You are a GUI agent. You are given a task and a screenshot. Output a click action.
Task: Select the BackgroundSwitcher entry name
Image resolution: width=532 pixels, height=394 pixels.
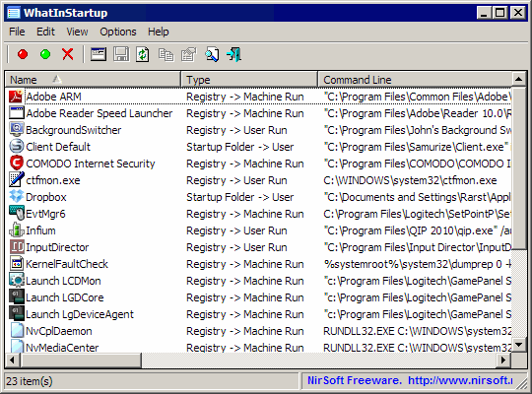tap(73, 130)
